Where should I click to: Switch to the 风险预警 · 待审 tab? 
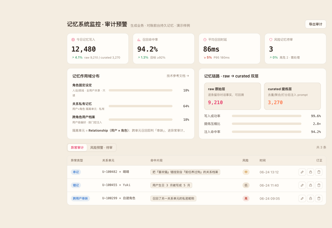click(x=101, y=148)
